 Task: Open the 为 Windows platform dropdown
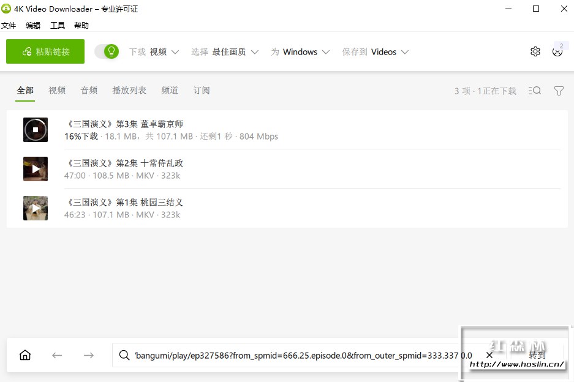point(300,52)
